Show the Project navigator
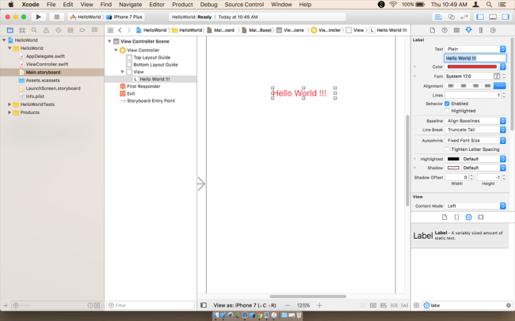 10,30
